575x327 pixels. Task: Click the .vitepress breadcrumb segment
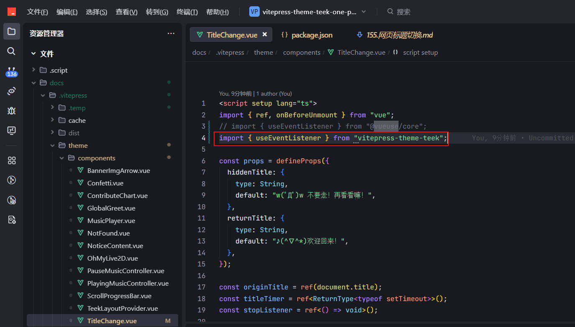coord(230,52)
